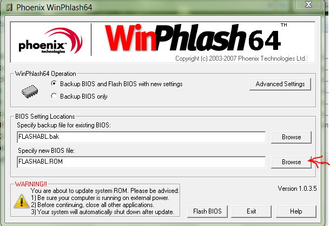330x226 pixels.
Task: Click the BIOS chip icon
Action: (30, 92)
